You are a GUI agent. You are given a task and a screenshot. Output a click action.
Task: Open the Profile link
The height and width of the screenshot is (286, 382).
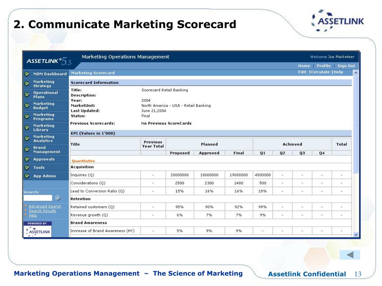pos(324,66)
